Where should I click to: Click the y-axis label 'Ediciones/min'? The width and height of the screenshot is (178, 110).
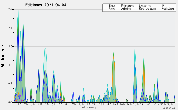pos(3,56)
